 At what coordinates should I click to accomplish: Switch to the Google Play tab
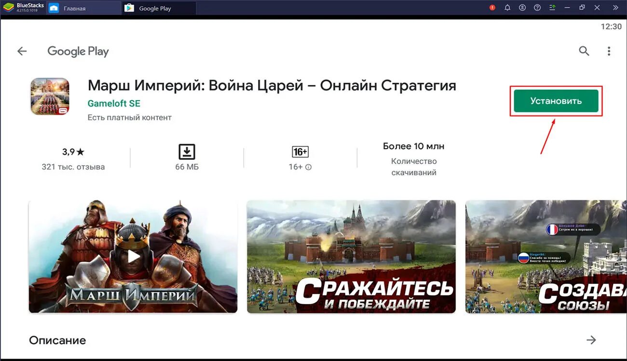pos(159,8)
